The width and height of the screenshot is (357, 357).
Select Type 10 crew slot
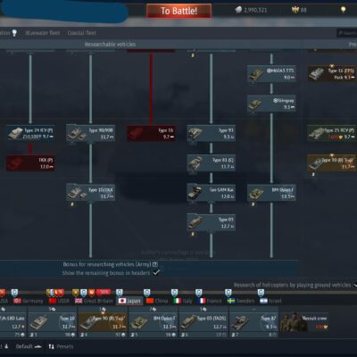(x=53, y=323)
